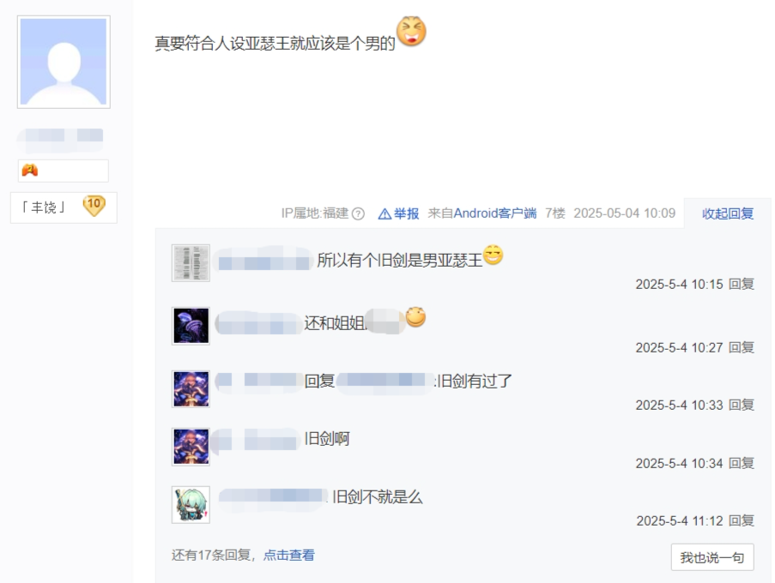Reply to the 10:34 旧剑啊 comment
The width and height of the screenshot is (775, 583).
pyautogui.click(x=742, y=463)
